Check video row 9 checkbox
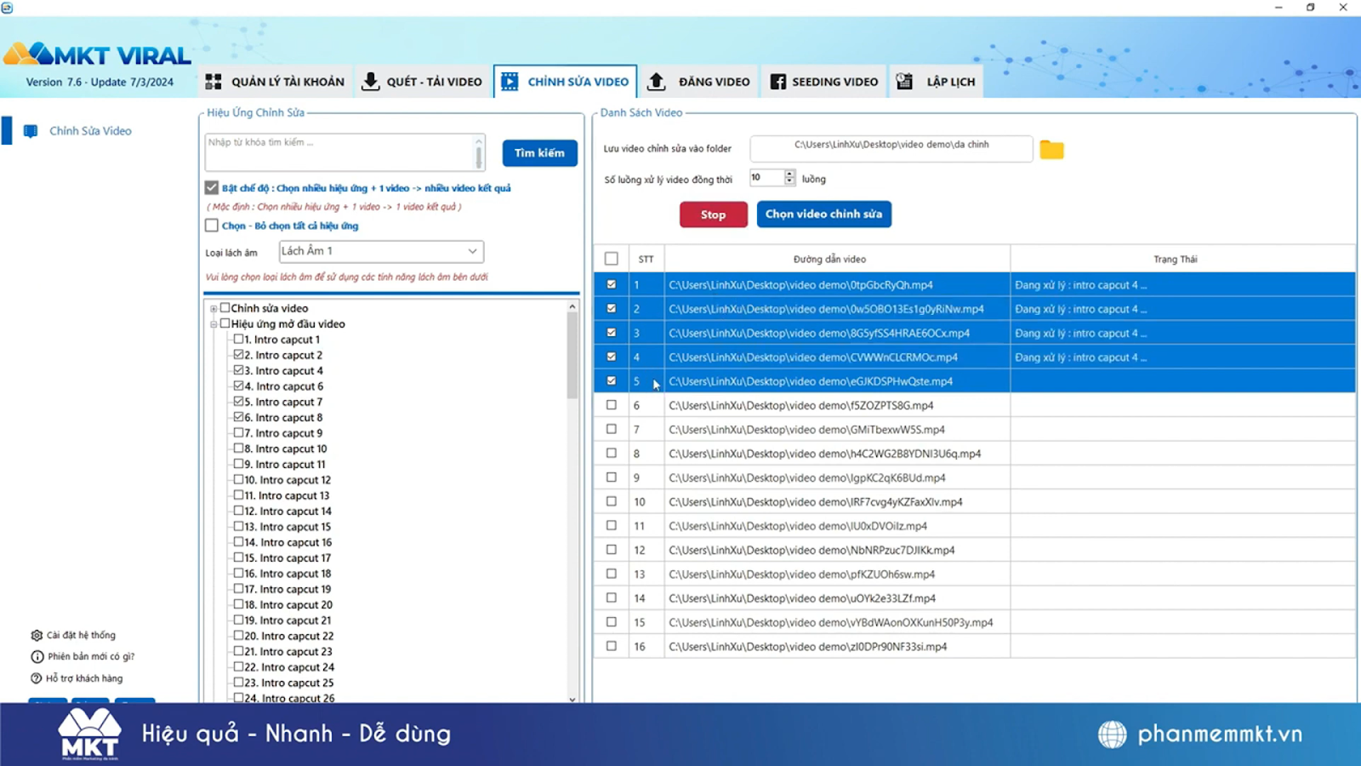 (x=612, y=477)
